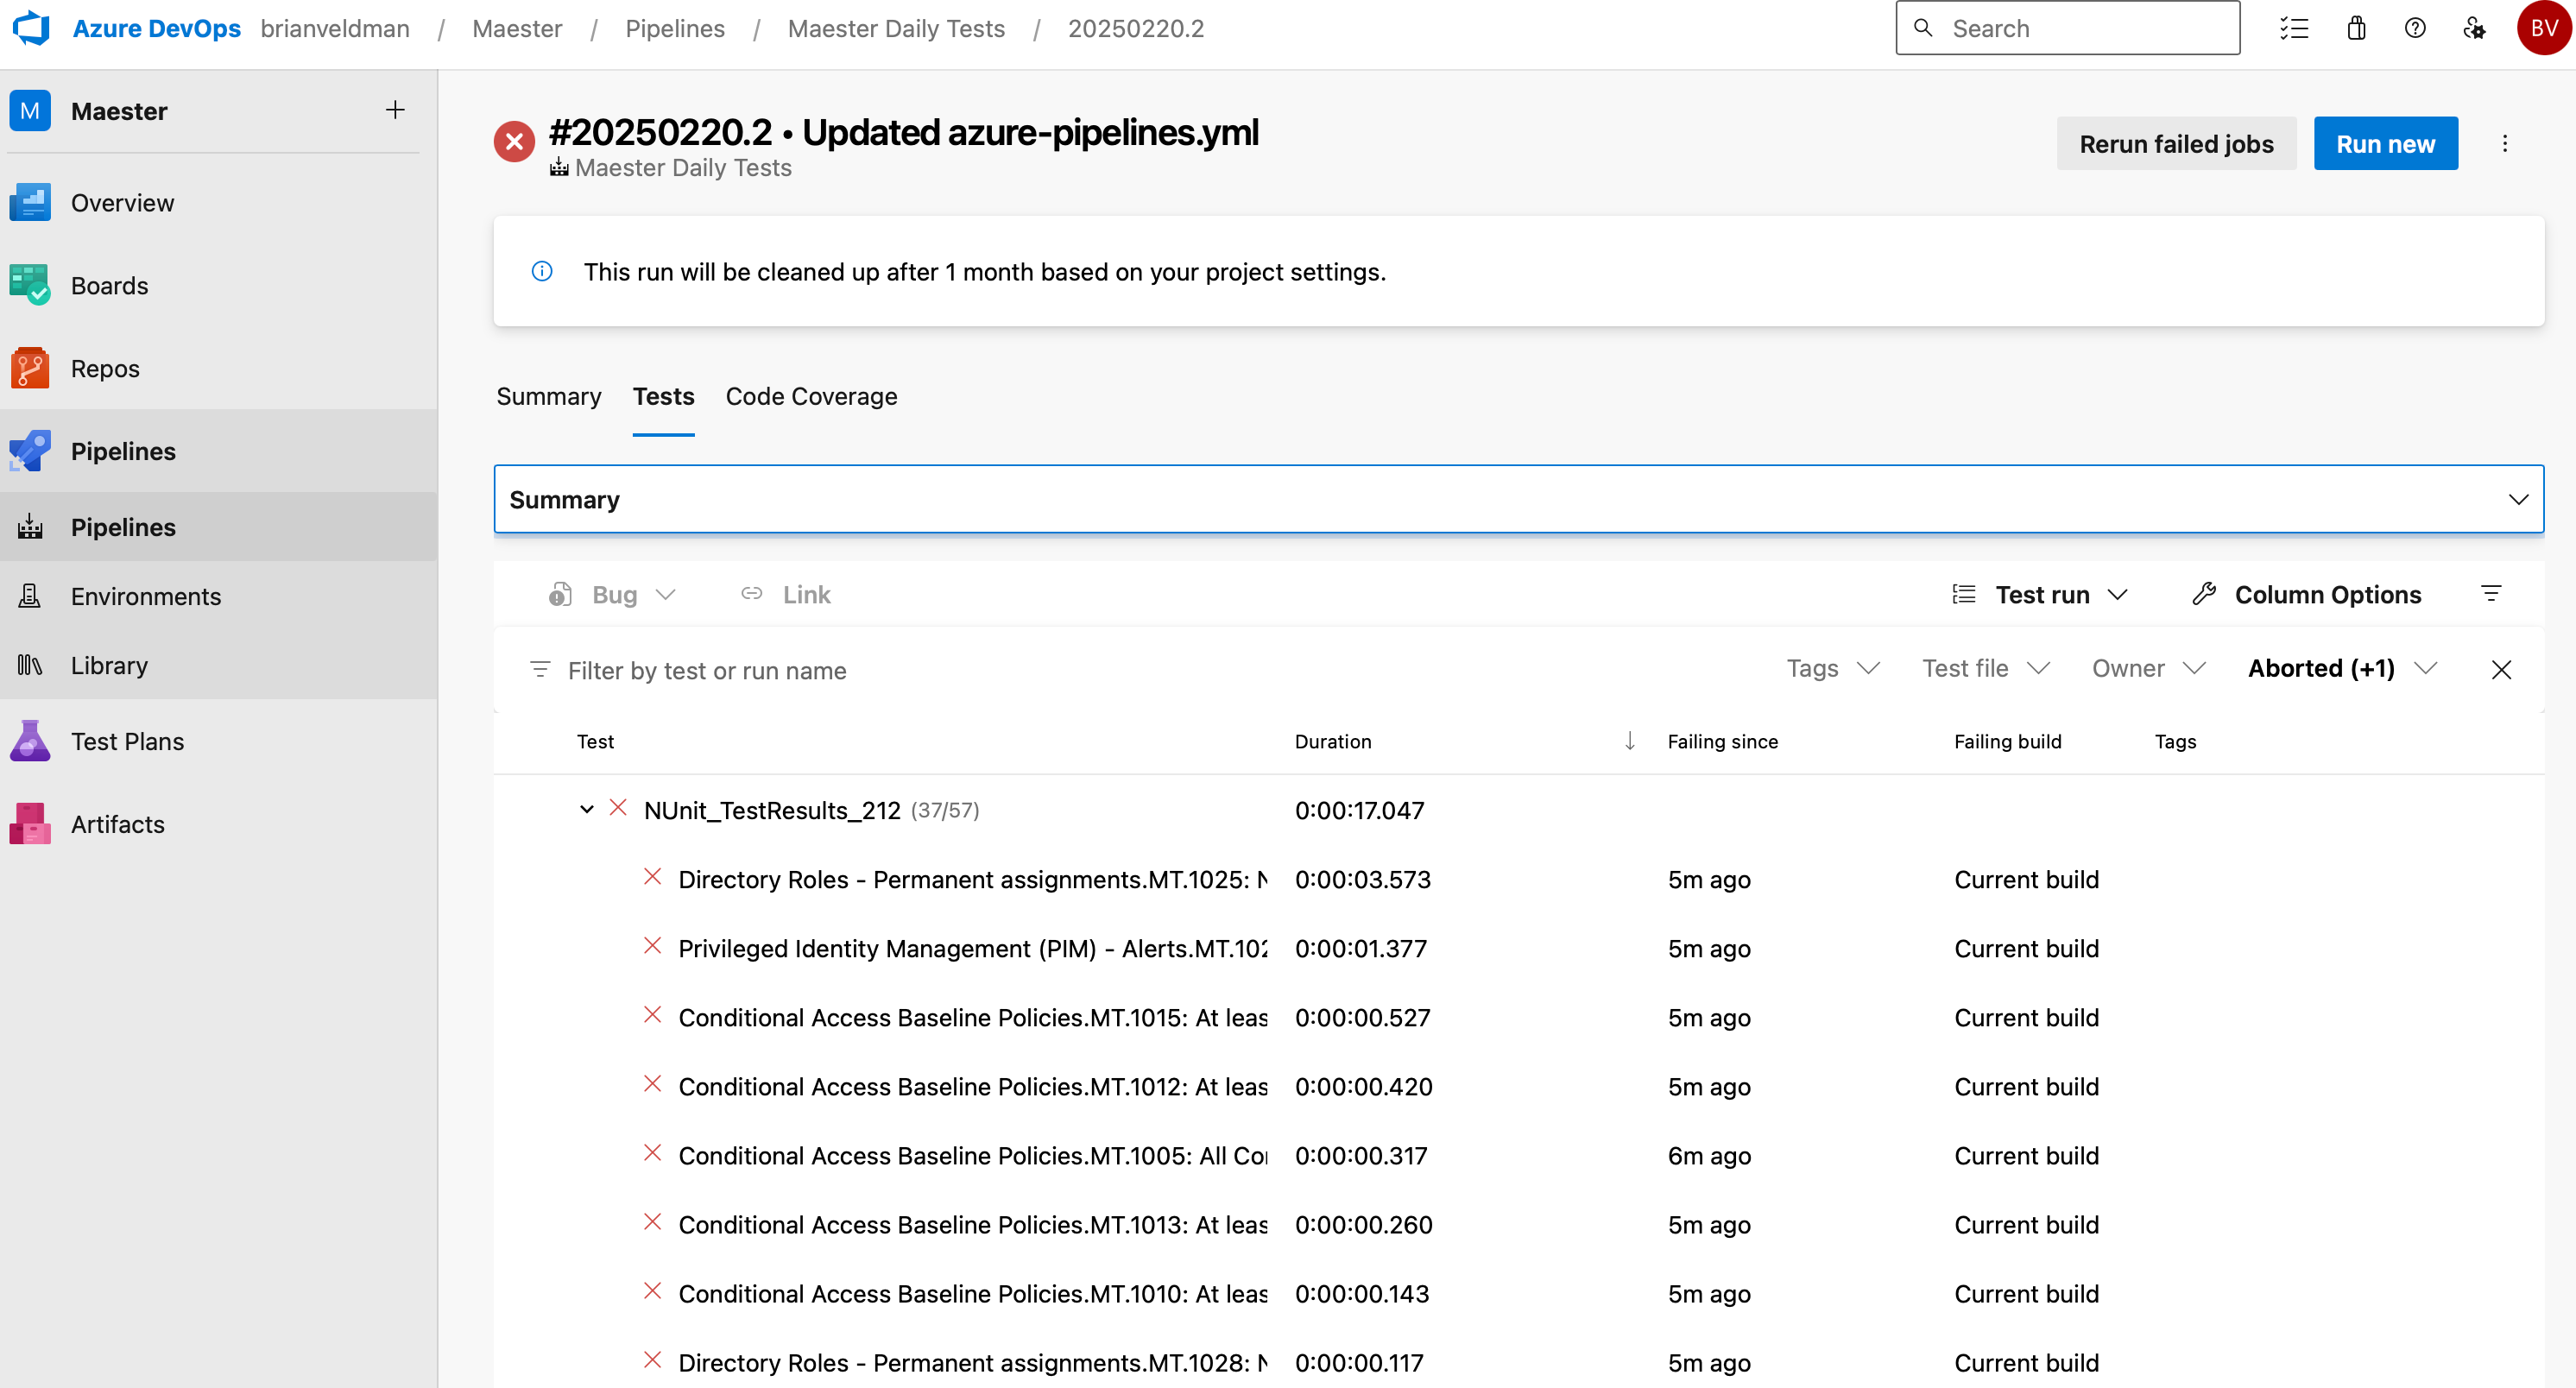Open the user settings gear icon
Viewport: 2576px width, 1388px height.
2474,28
